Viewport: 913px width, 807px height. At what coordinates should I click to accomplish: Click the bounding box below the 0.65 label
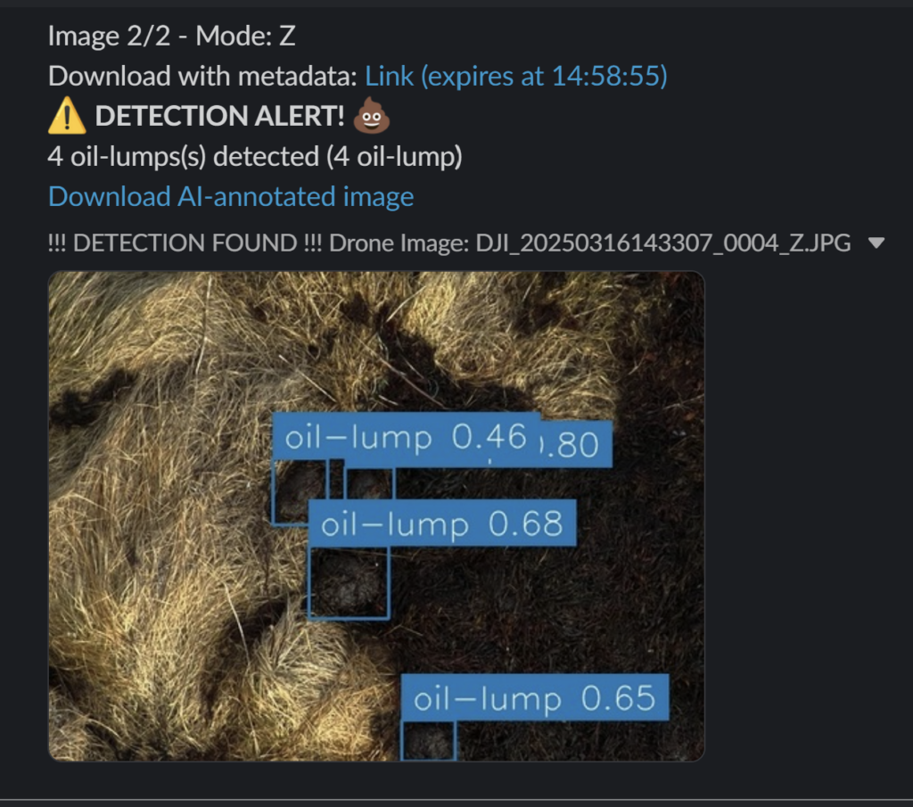click(x=429, y=741)
